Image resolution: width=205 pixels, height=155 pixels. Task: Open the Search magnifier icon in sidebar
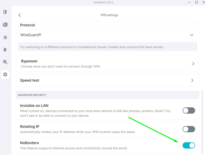tap(5, 62)
